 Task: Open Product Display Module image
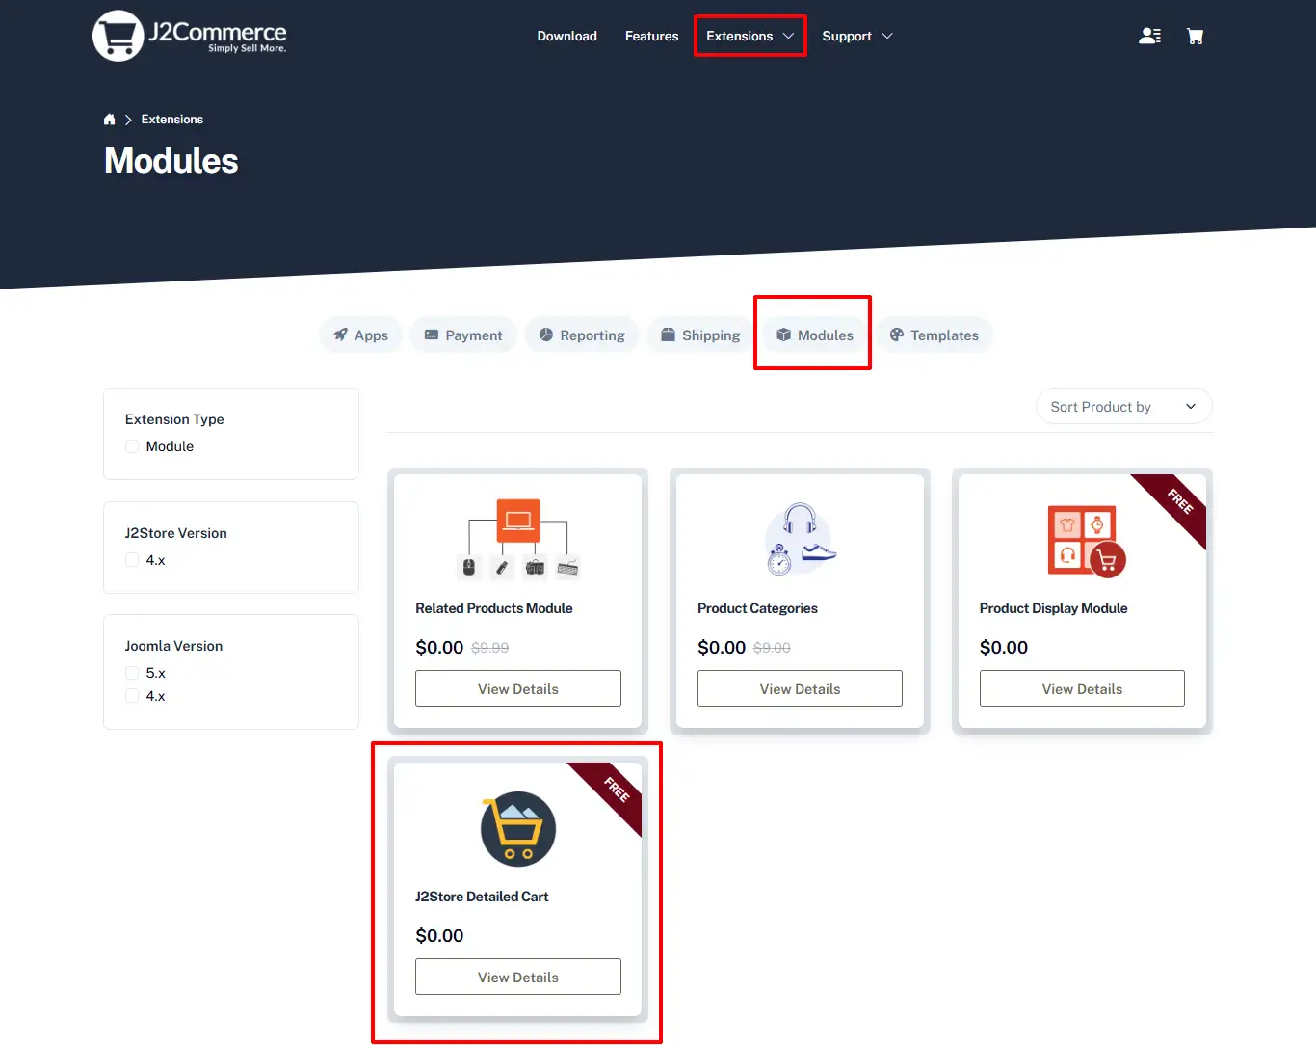pos(1087,541)
